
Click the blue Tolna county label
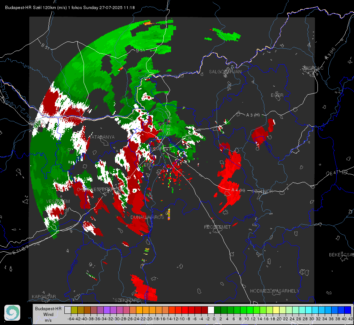(146, 296)
